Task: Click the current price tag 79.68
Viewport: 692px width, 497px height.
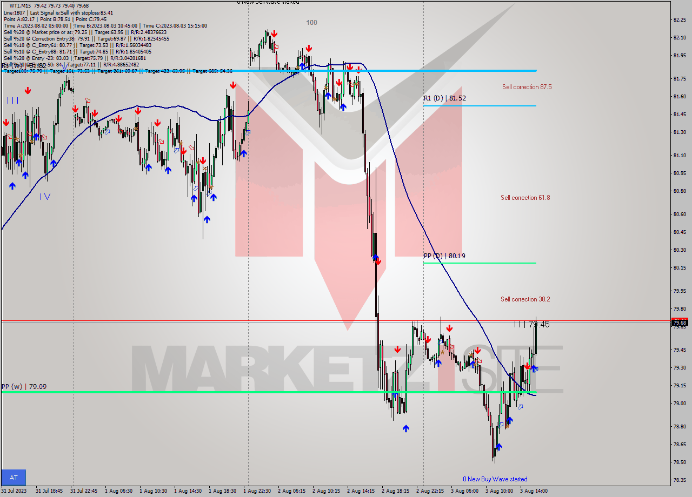Action: [680, 323]
